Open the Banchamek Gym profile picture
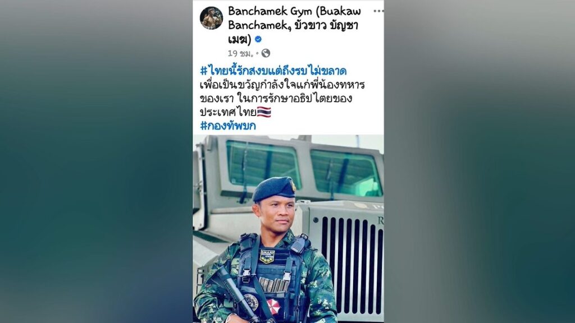Viewport: 575px width, 323px height. click(212, 18)
